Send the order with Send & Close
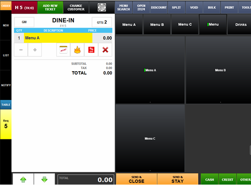 [136, 179]
